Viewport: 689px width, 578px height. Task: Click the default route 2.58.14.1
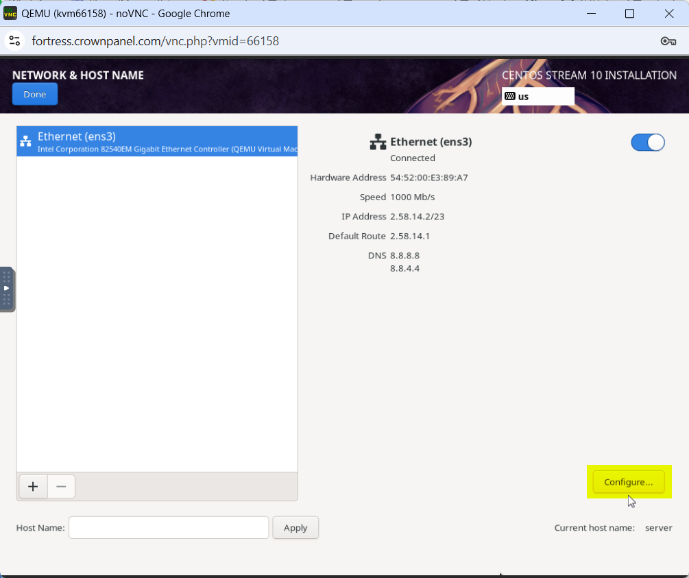point(410,236)
